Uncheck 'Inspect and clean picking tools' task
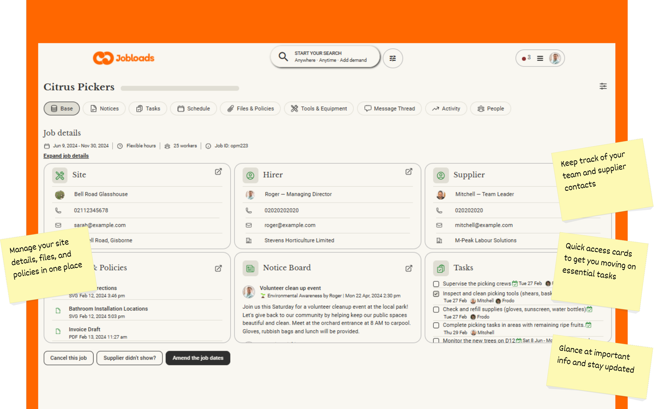 click(x=436, y=294)
